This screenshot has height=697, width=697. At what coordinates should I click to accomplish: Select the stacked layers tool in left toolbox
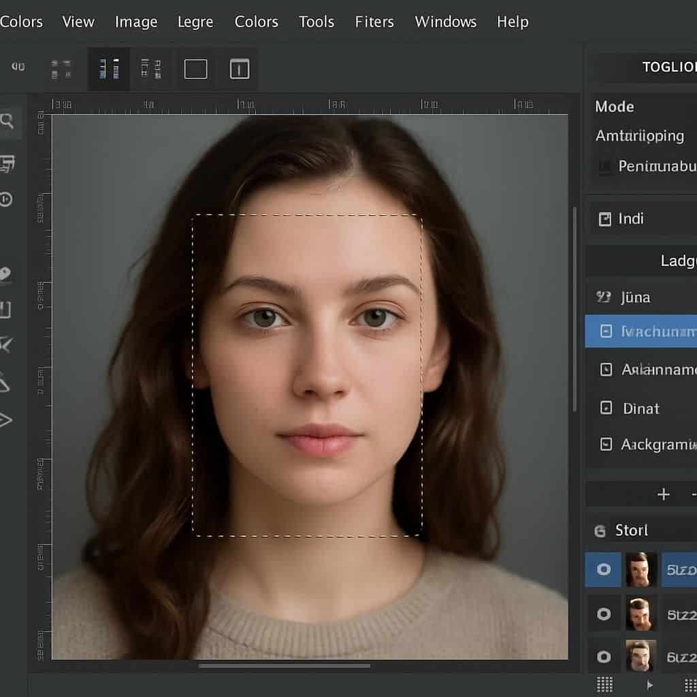(x=7, y=164)
